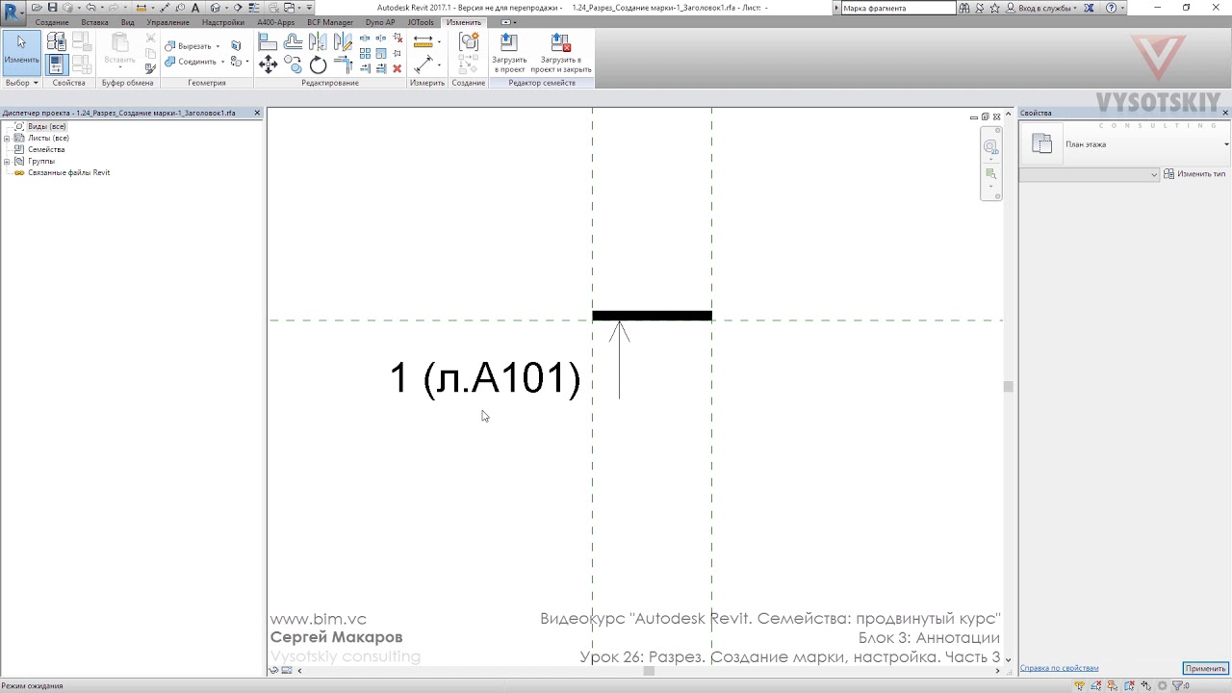Open the План этажа type selector dropdown
This screenshot has height=693, width=1232.
(1226, 144)
